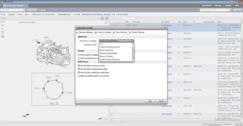Go to next illustration with right arrow

coord(107,18)
